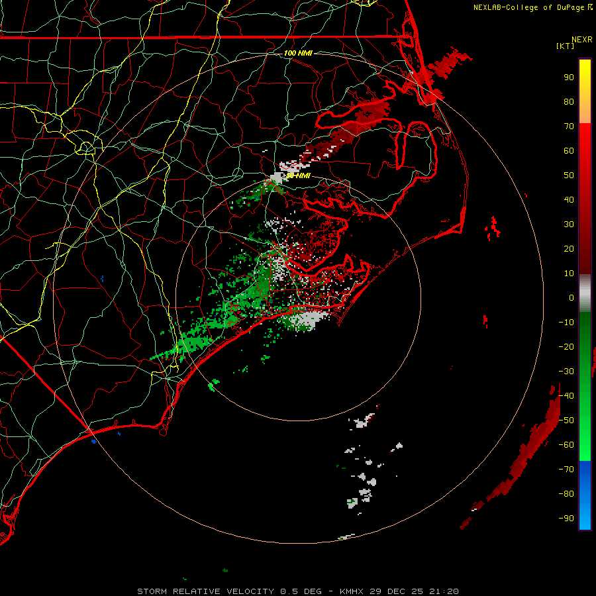Click the 50 NMI range ring label
The height and width of the screenshot is (596, 596).
click(299, 175)
